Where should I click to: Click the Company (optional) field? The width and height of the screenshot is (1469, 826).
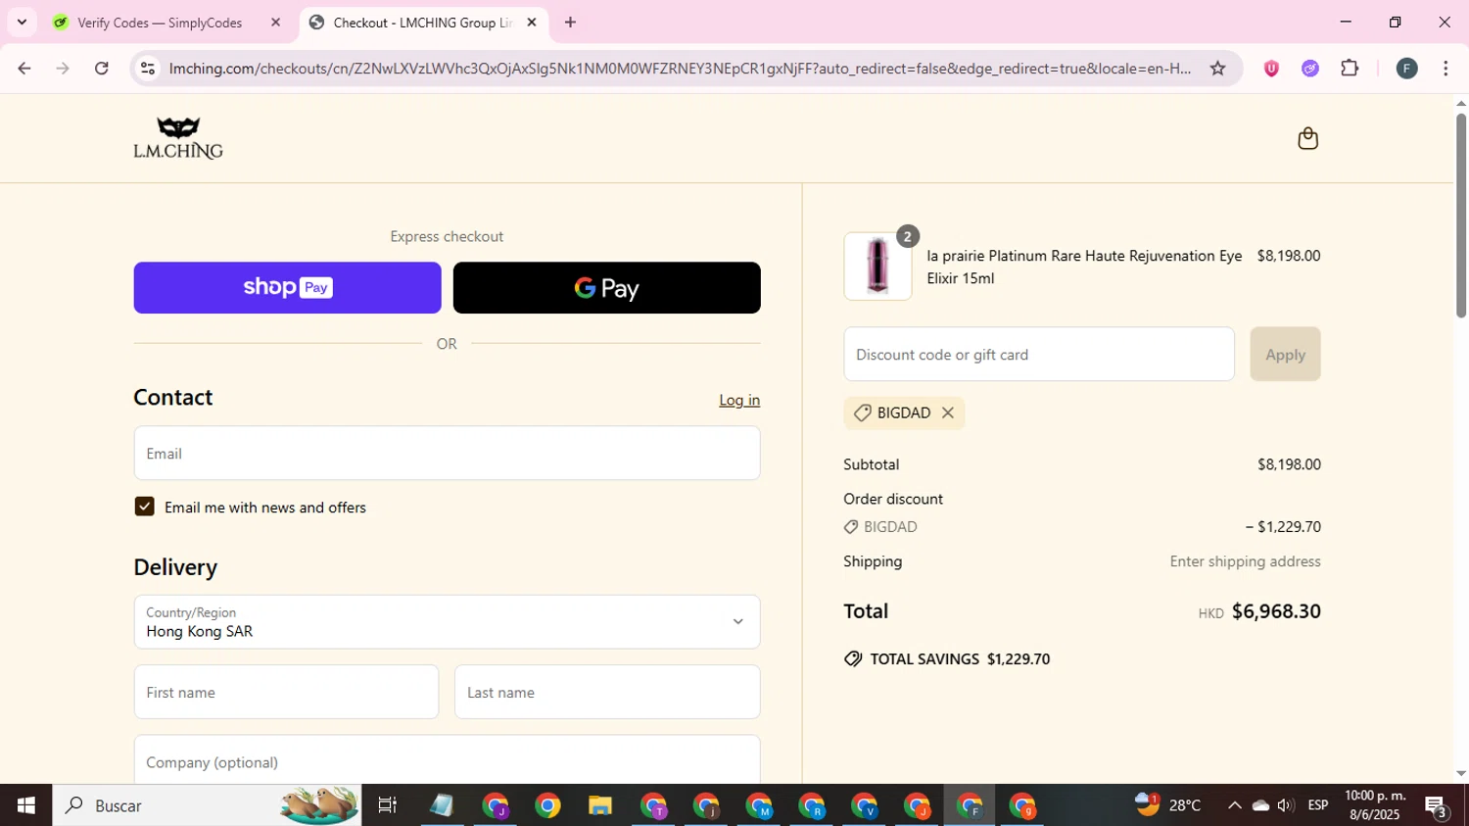(447, 761)
